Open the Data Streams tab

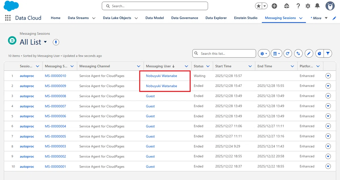[78, 18]
